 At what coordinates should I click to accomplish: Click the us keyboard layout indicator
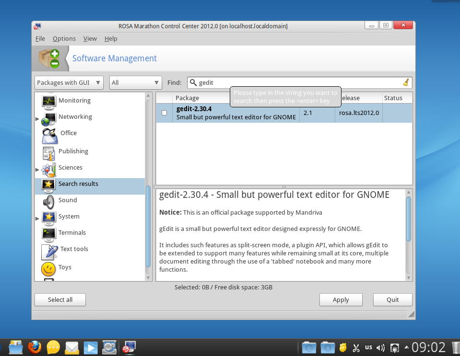click(x=368, y=347)
